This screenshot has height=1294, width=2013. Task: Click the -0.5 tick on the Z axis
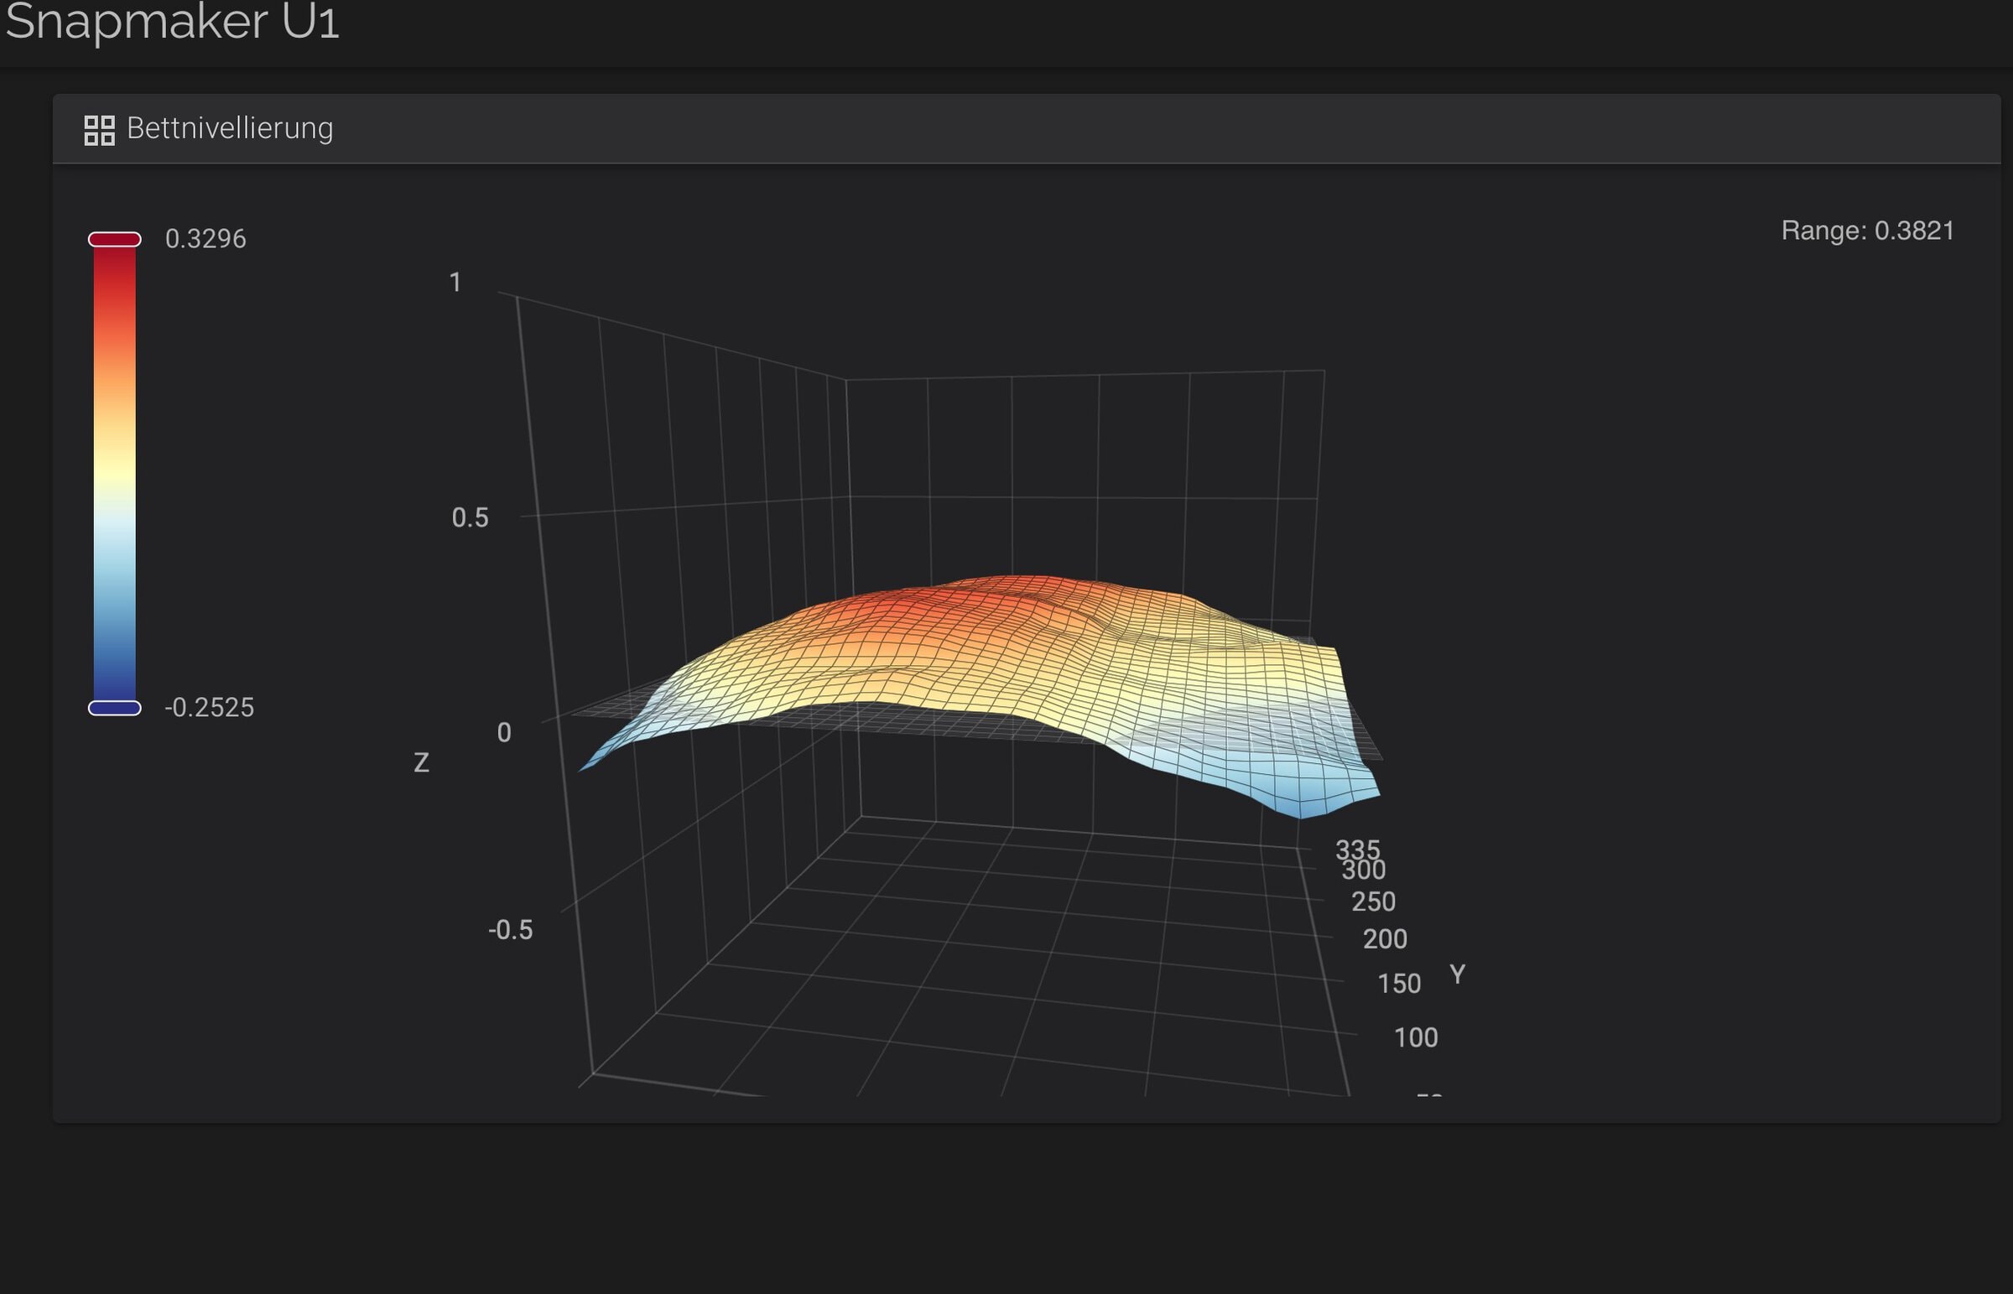510,930
